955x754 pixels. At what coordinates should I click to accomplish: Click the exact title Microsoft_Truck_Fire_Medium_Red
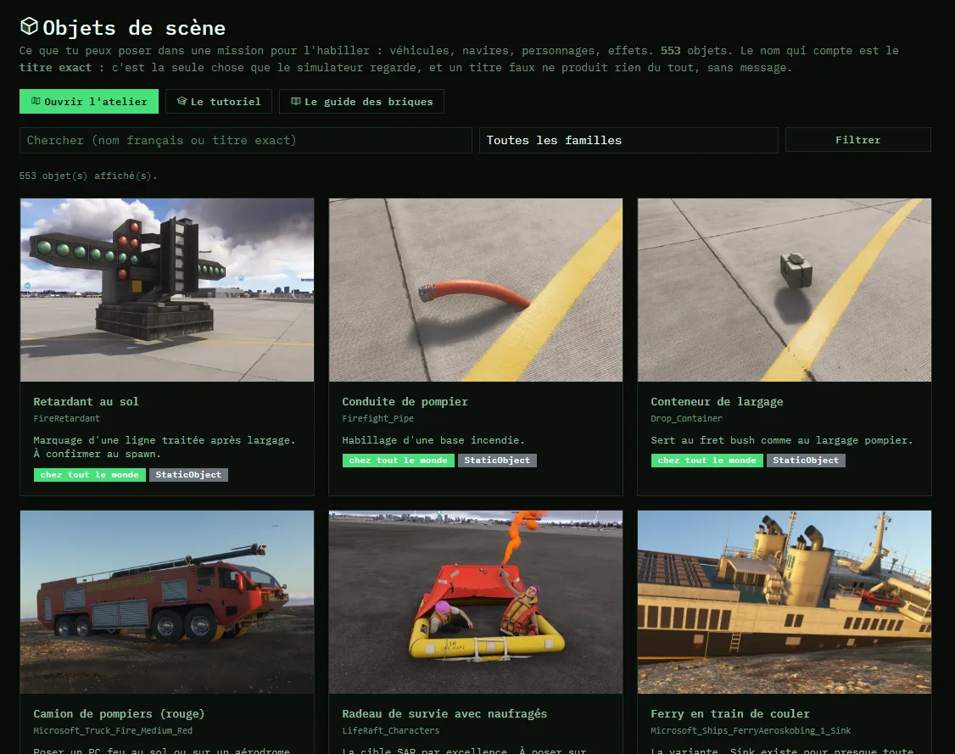click(113, 731)
